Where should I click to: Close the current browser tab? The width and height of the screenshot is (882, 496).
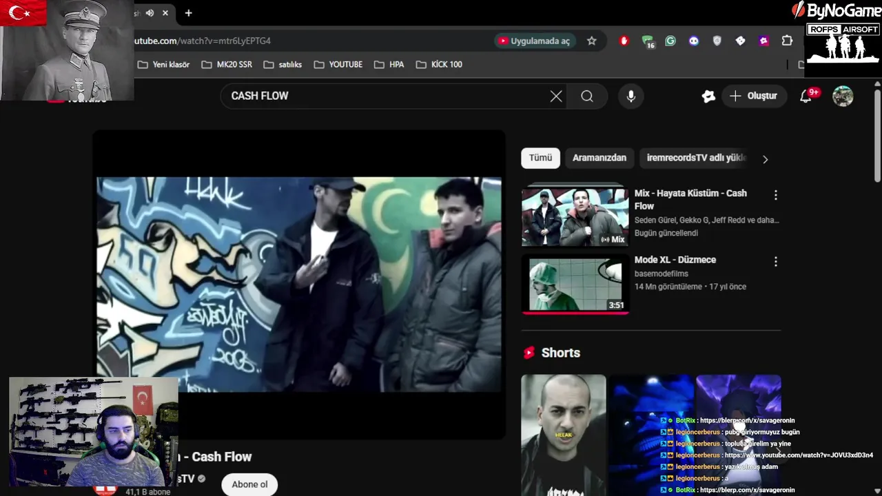tap(165, 12)
